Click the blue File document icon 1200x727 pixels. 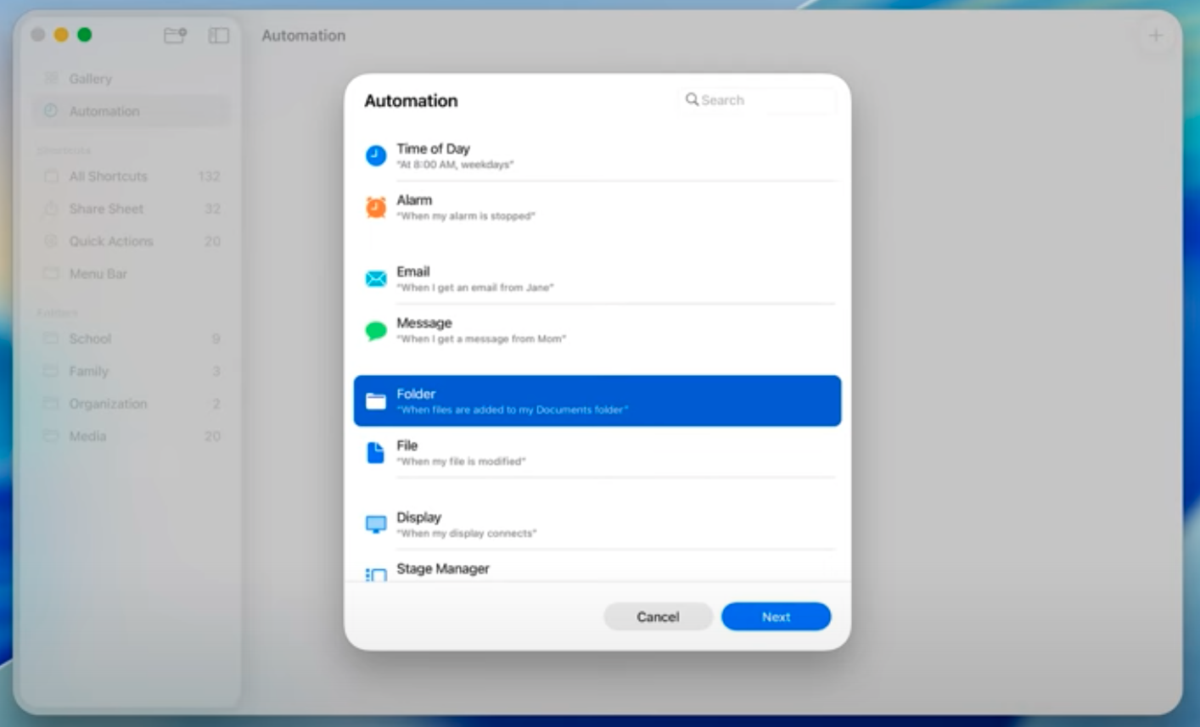(375, 453)
